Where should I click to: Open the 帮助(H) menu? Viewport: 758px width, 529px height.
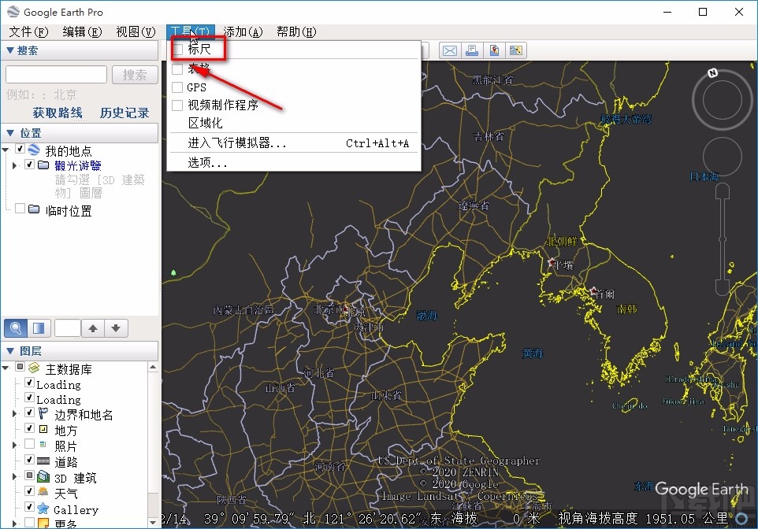tap(295, 32)
